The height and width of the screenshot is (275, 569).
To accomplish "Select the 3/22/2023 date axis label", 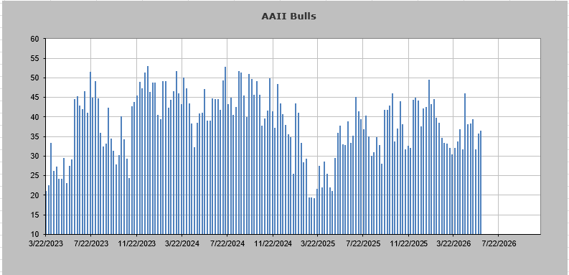I will click(x=46, y=243).
